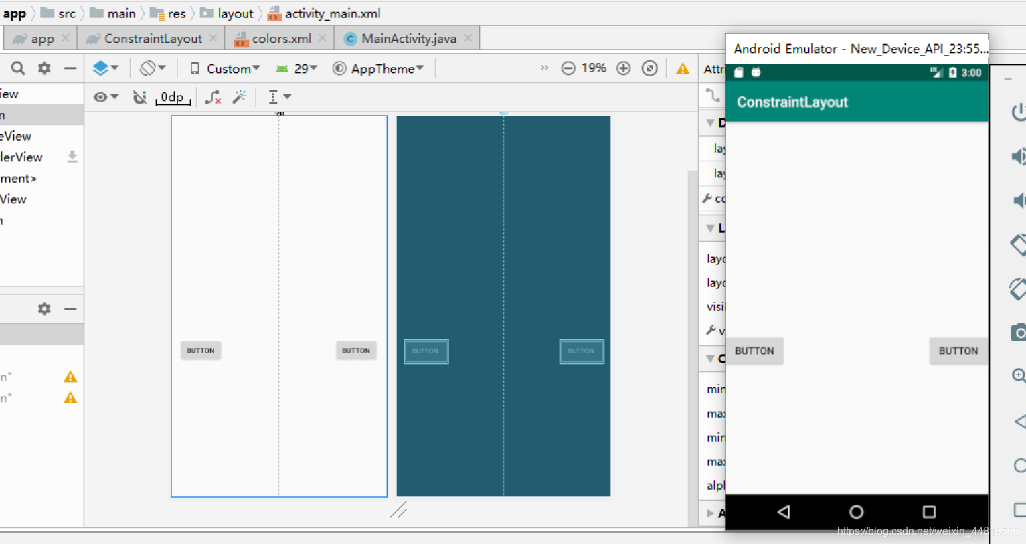
Task: Close the MainActivity.java tab
Action: pos(468,39)
